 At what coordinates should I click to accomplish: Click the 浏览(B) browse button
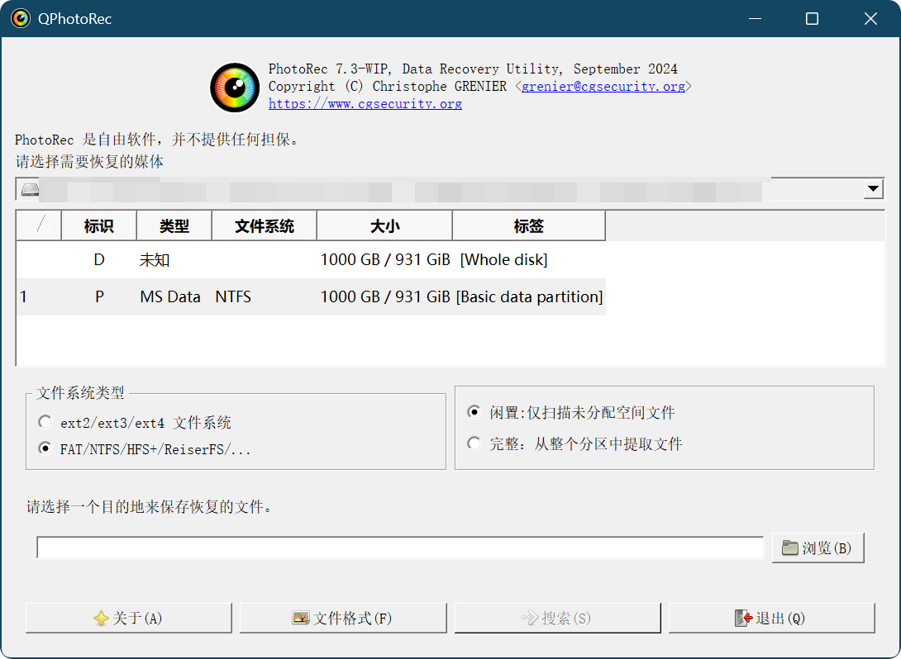pos(818,548)
